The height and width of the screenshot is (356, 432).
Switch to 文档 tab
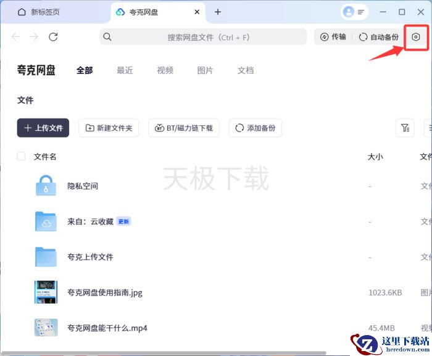click(246, 70)
